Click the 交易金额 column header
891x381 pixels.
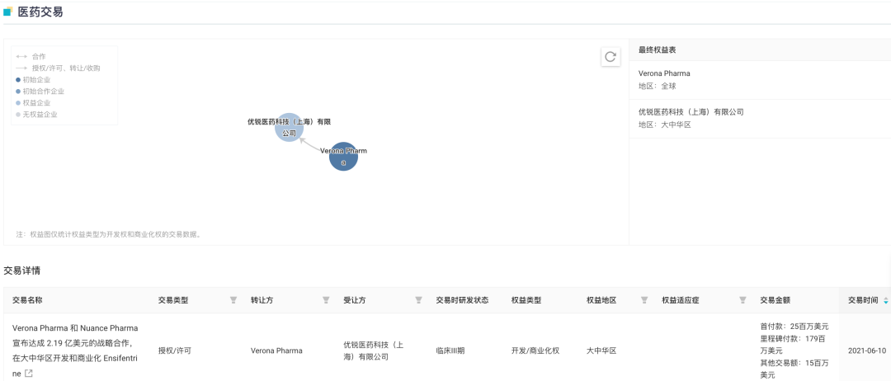click(x=775, y=300)
